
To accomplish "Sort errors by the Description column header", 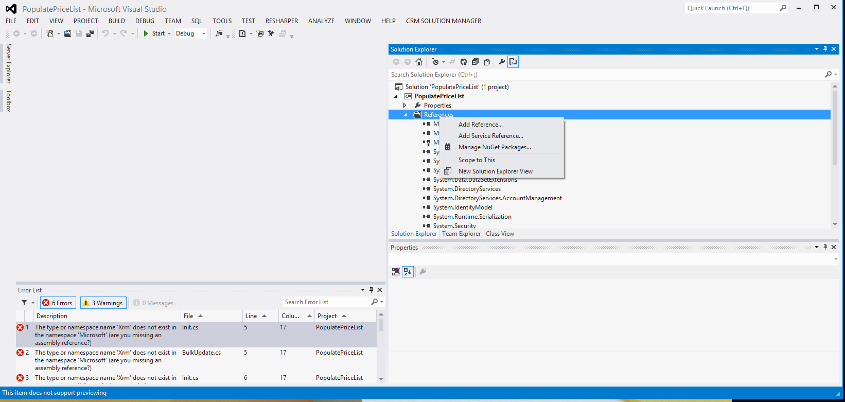I will click(x=107, y=316).
